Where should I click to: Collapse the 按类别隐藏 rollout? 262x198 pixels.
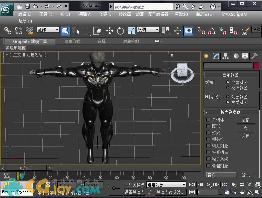pos(230,112)
